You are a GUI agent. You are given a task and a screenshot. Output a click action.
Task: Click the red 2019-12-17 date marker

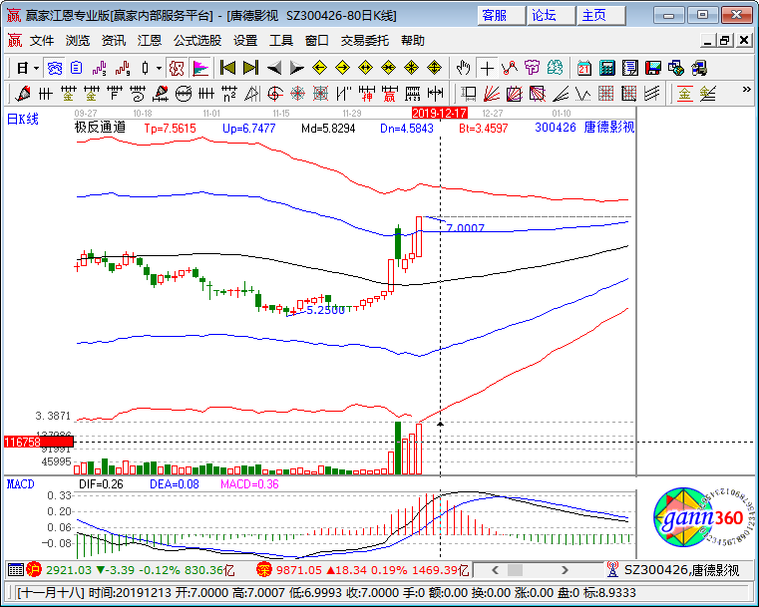[440, 114]
